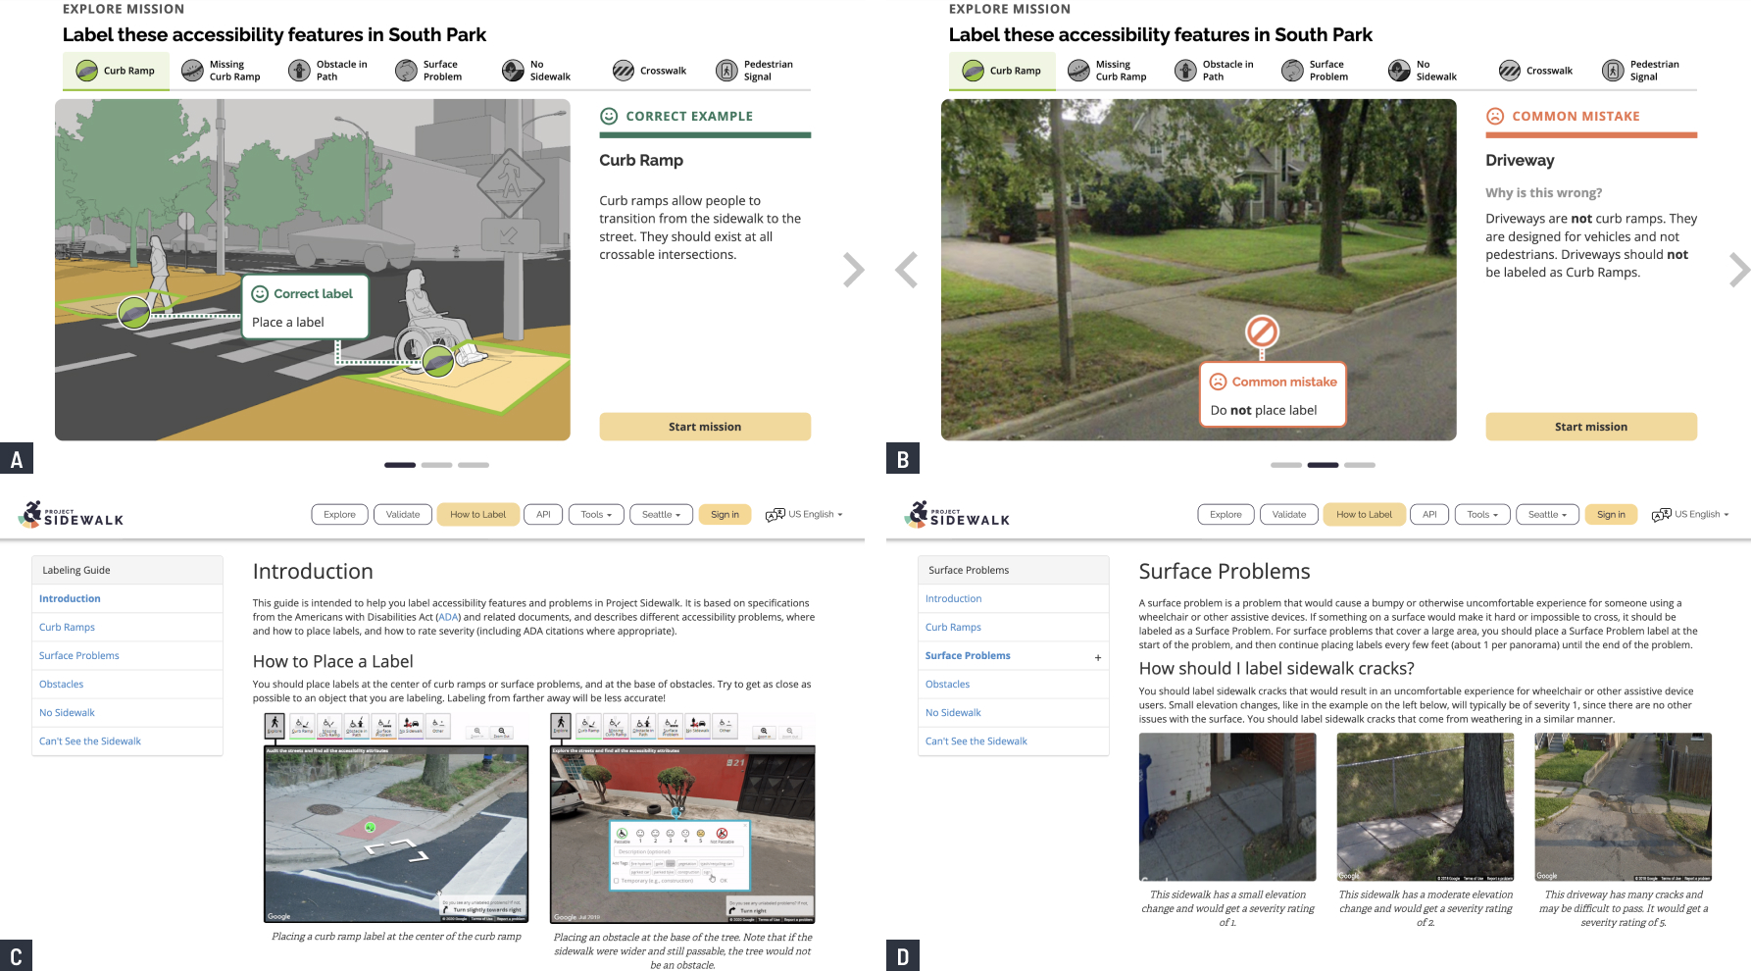The image size is (1751, 971).
Task: Click the Missing Curb Ramp icon in Correct Example panel
Action: [x=193, y=71]
